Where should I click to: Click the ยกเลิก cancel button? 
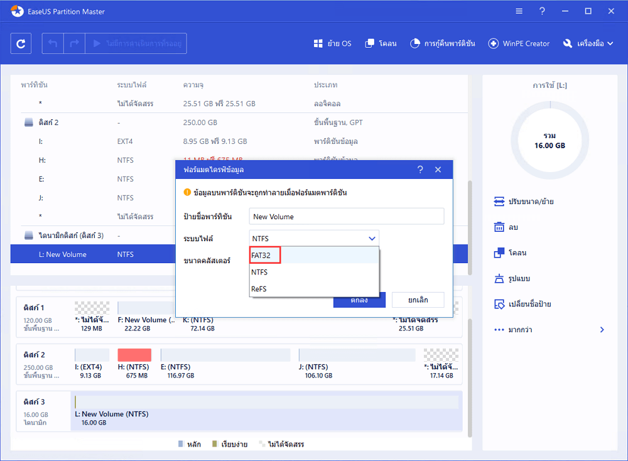pos(418,300)
